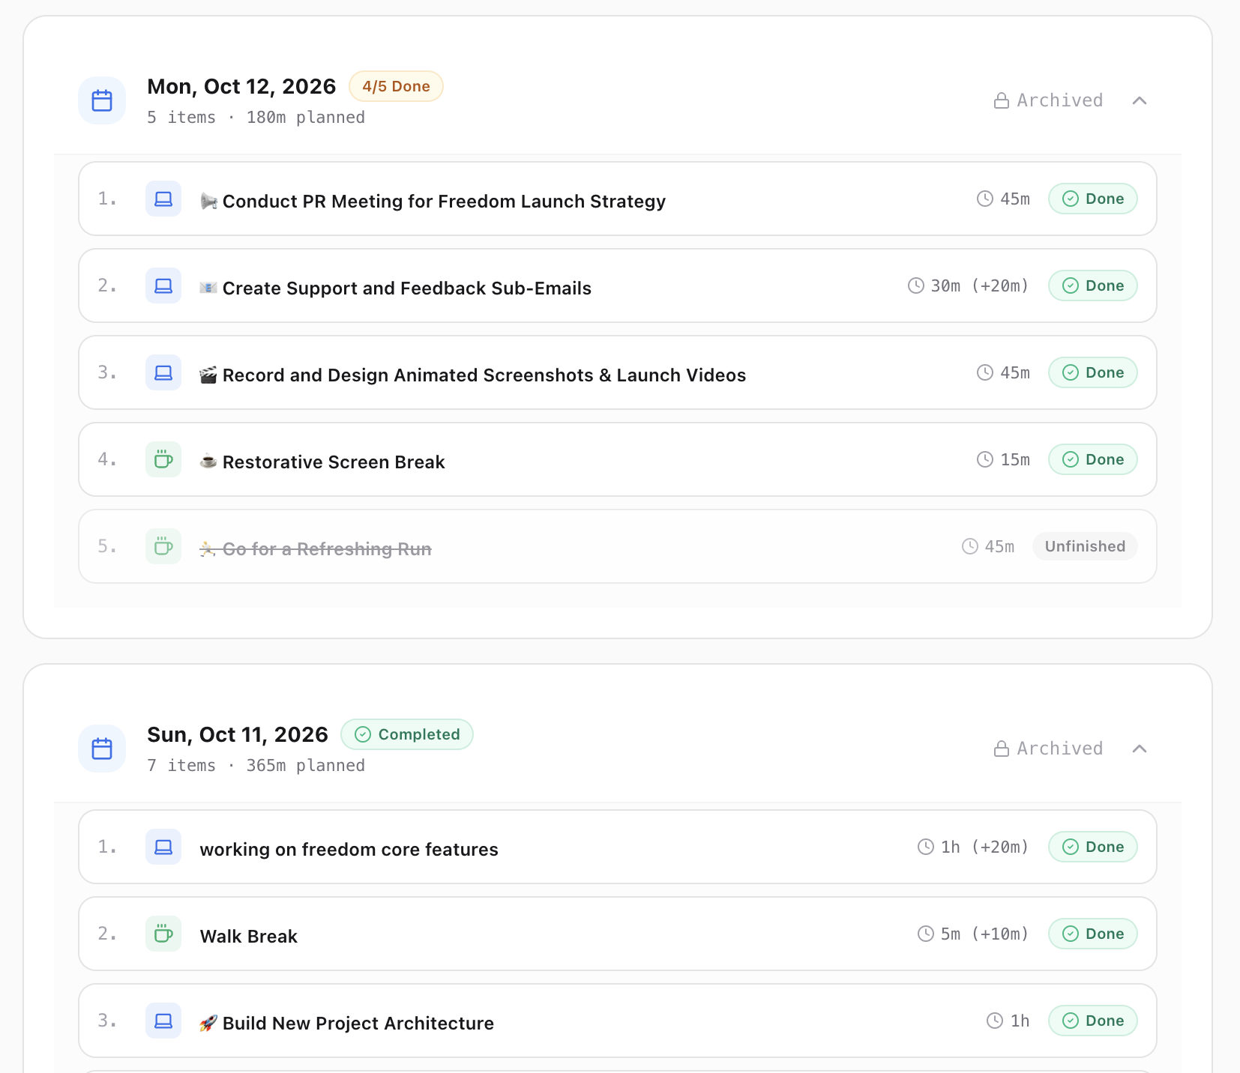This screenshot has width=1240, height=1073.
Task: Click Done status on Create Support Sub-Emails
Action: [1093, 285]
